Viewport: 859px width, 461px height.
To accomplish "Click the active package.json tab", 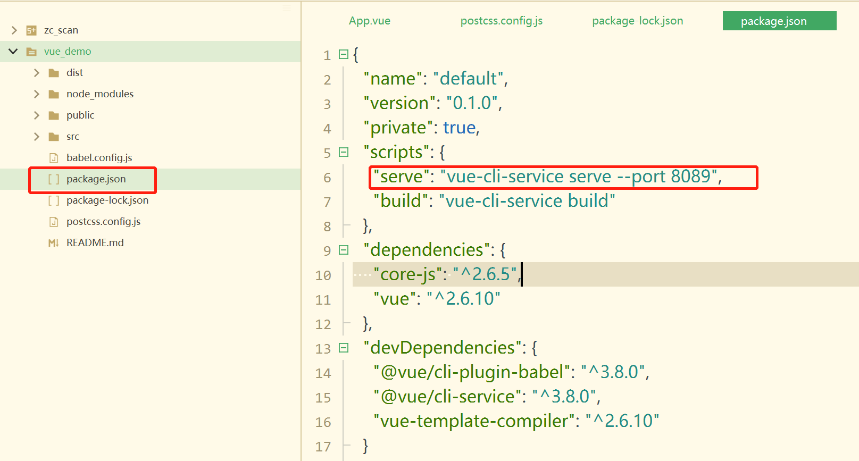I will [779, 21].
